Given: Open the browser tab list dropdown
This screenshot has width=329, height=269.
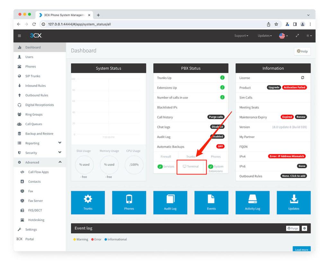Looking at the screenshot, I should point(308,15).
